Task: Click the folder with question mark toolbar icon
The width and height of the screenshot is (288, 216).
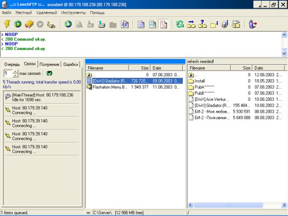Action: [x=203, y=24]
